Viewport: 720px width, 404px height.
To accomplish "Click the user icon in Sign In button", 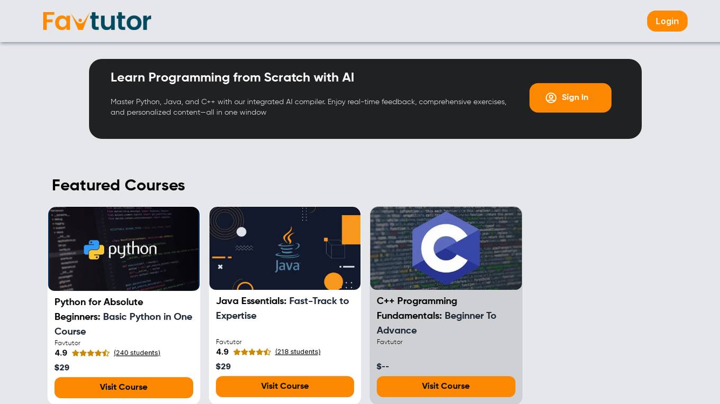I will click(551, 98).
